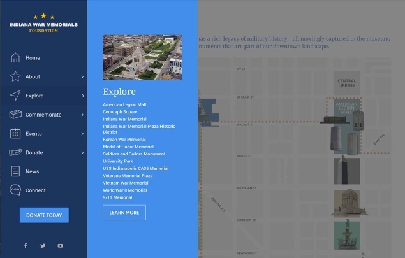This screenshot has width=405, height=258.
Task: Open the Events menu item
Action: (x=43, y=133)
